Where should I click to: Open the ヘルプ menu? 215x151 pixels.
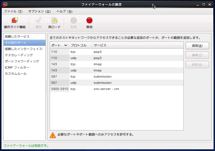64,11
